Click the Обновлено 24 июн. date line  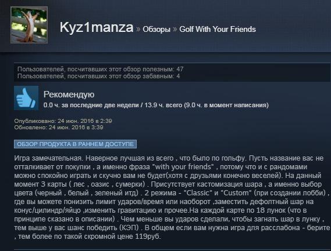click(x=59, y=128)
